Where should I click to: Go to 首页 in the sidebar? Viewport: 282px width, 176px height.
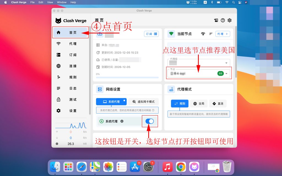click(71, 32)
